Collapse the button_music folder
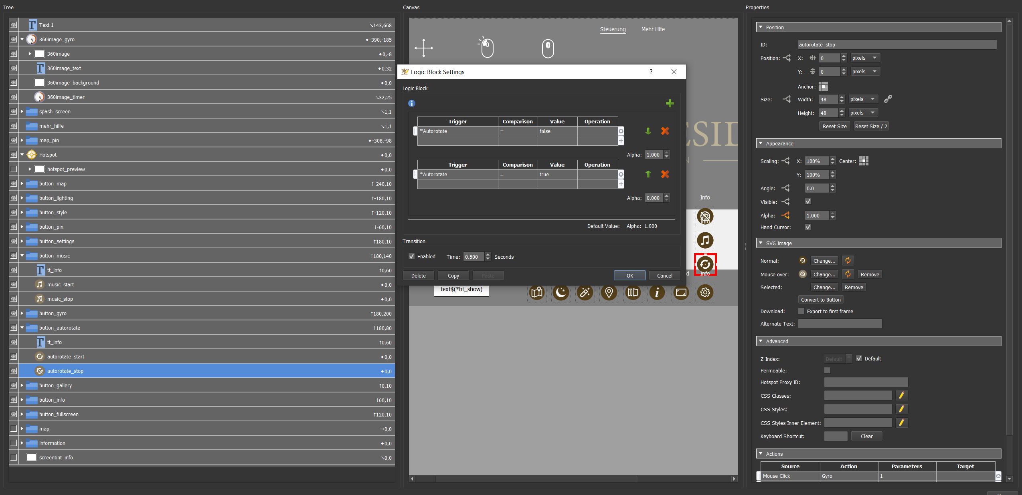 (x=22, y=256)
